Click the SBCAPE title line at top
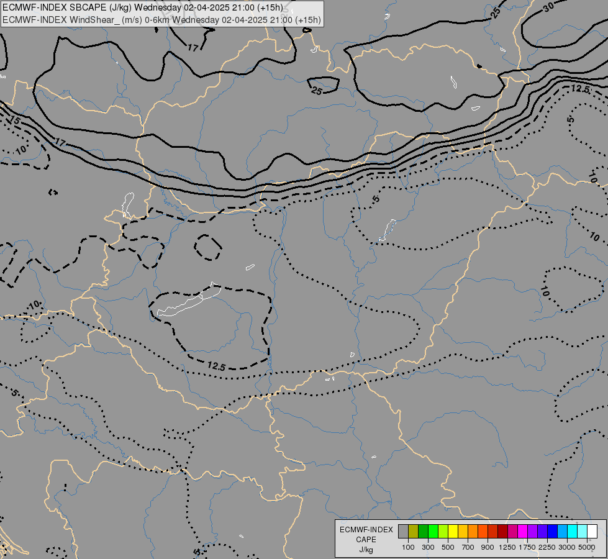Viewport: 608px width, 559px height. (143, 7)
